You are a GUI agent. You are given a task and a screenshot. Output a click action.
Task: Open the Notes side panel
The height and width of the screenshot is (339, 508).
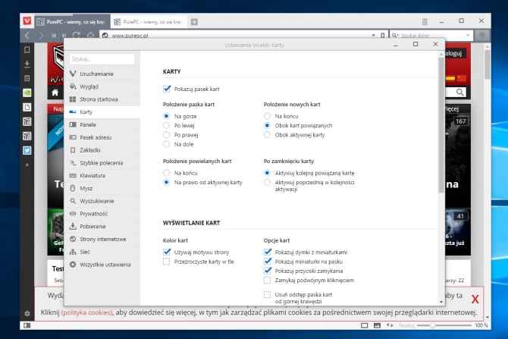27,78
